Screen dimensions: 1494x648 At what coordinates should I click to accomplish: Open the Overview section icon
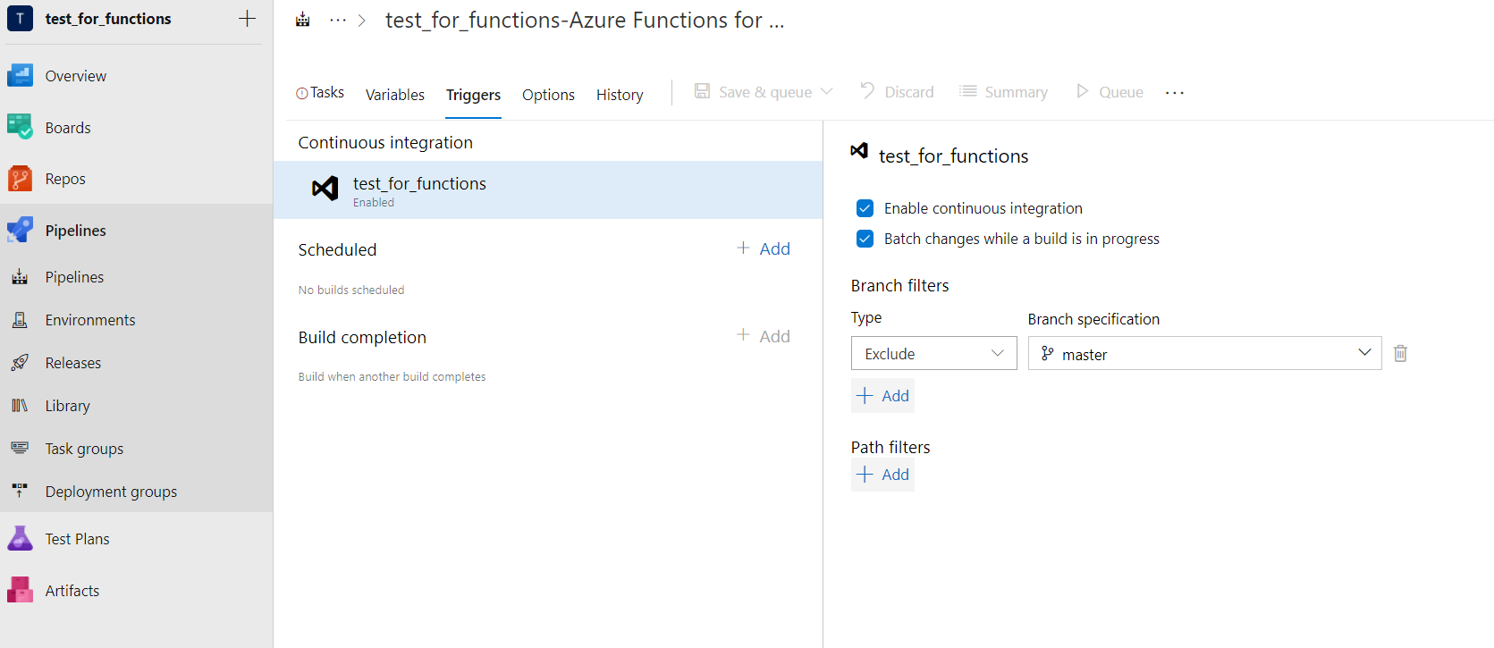(x=20, y=76)
